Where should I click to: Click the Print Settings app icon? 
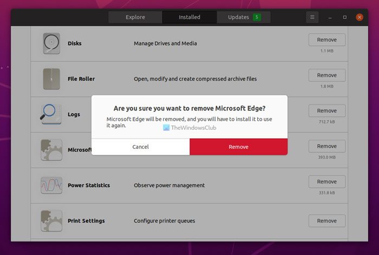(51, 221)
